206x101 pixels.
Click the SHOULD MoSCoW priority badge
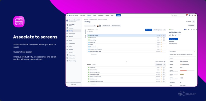pyautogui.click(x=182, y=74)
